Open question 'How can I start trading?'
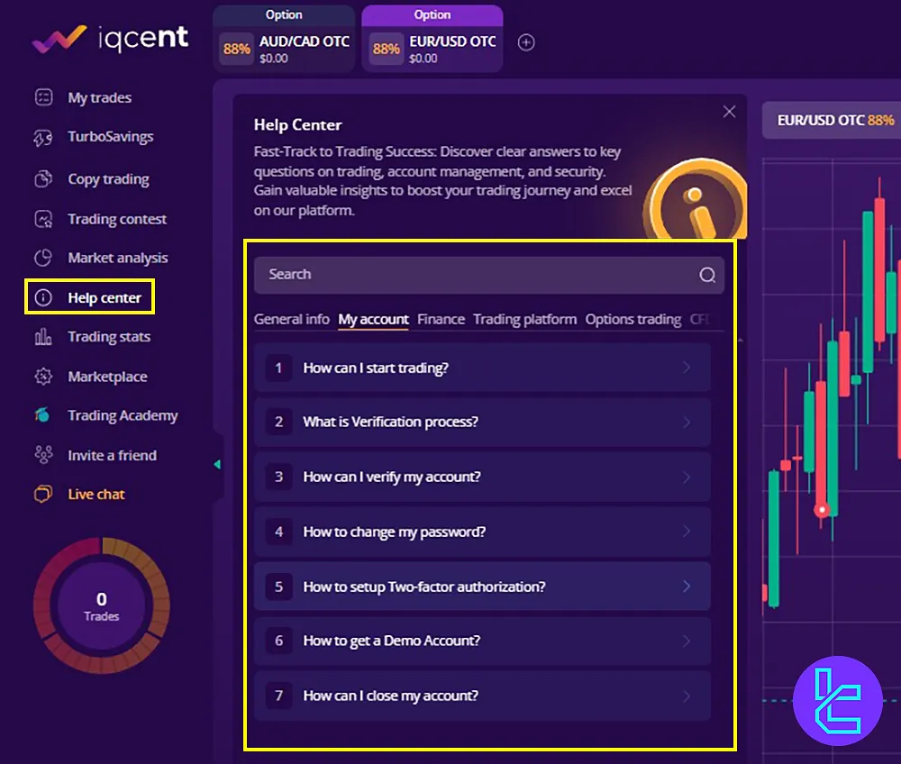The width and height of the screenshot is (901, 764). point(482,368)
